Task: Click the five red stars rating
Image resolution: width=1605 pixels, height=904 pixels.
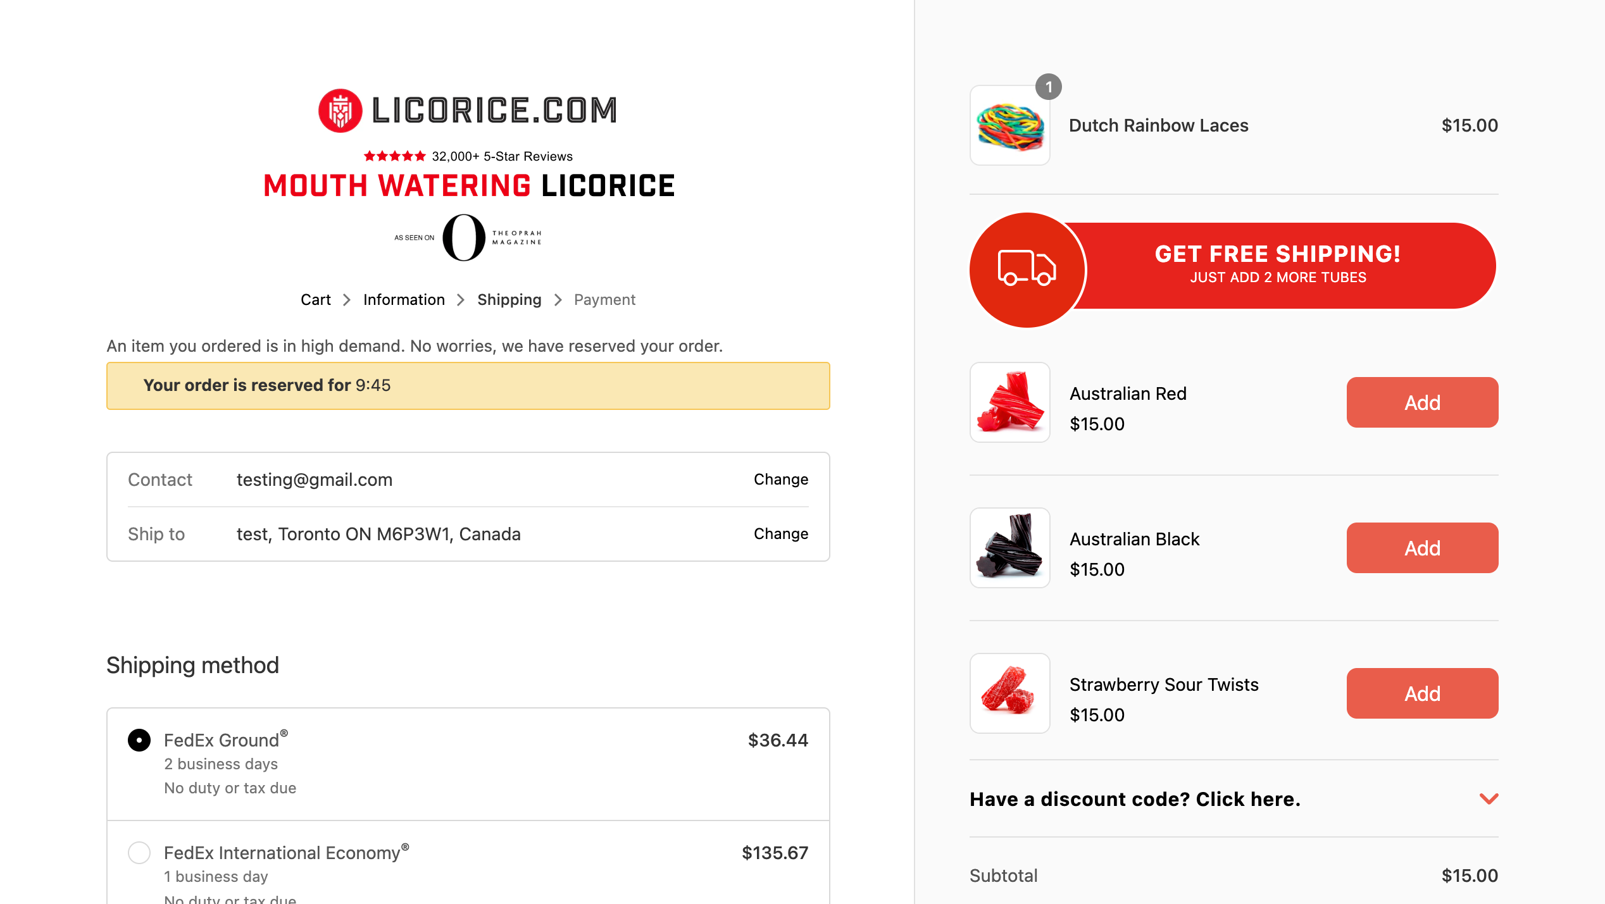Action: [x=394, y=156]
